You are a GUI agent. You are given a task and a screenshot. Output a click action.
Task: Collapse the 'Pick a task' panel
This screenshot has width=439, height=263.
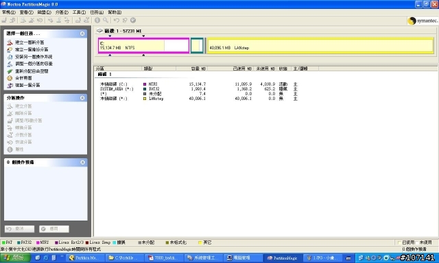(82, 34)
